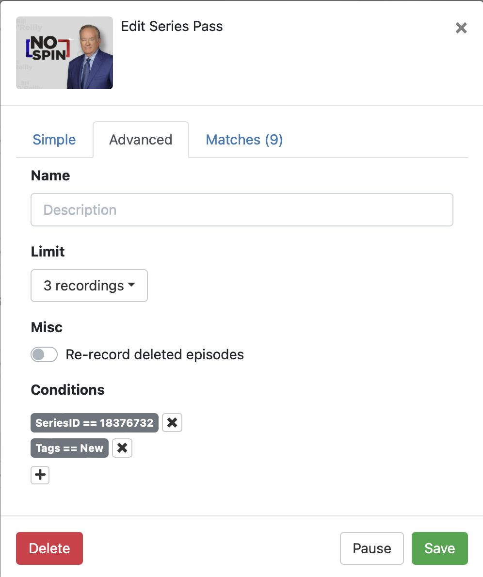Select the Advanced tab
This screenshot has width=483, height=577.
pyautogui.click(x=141, y=140)
